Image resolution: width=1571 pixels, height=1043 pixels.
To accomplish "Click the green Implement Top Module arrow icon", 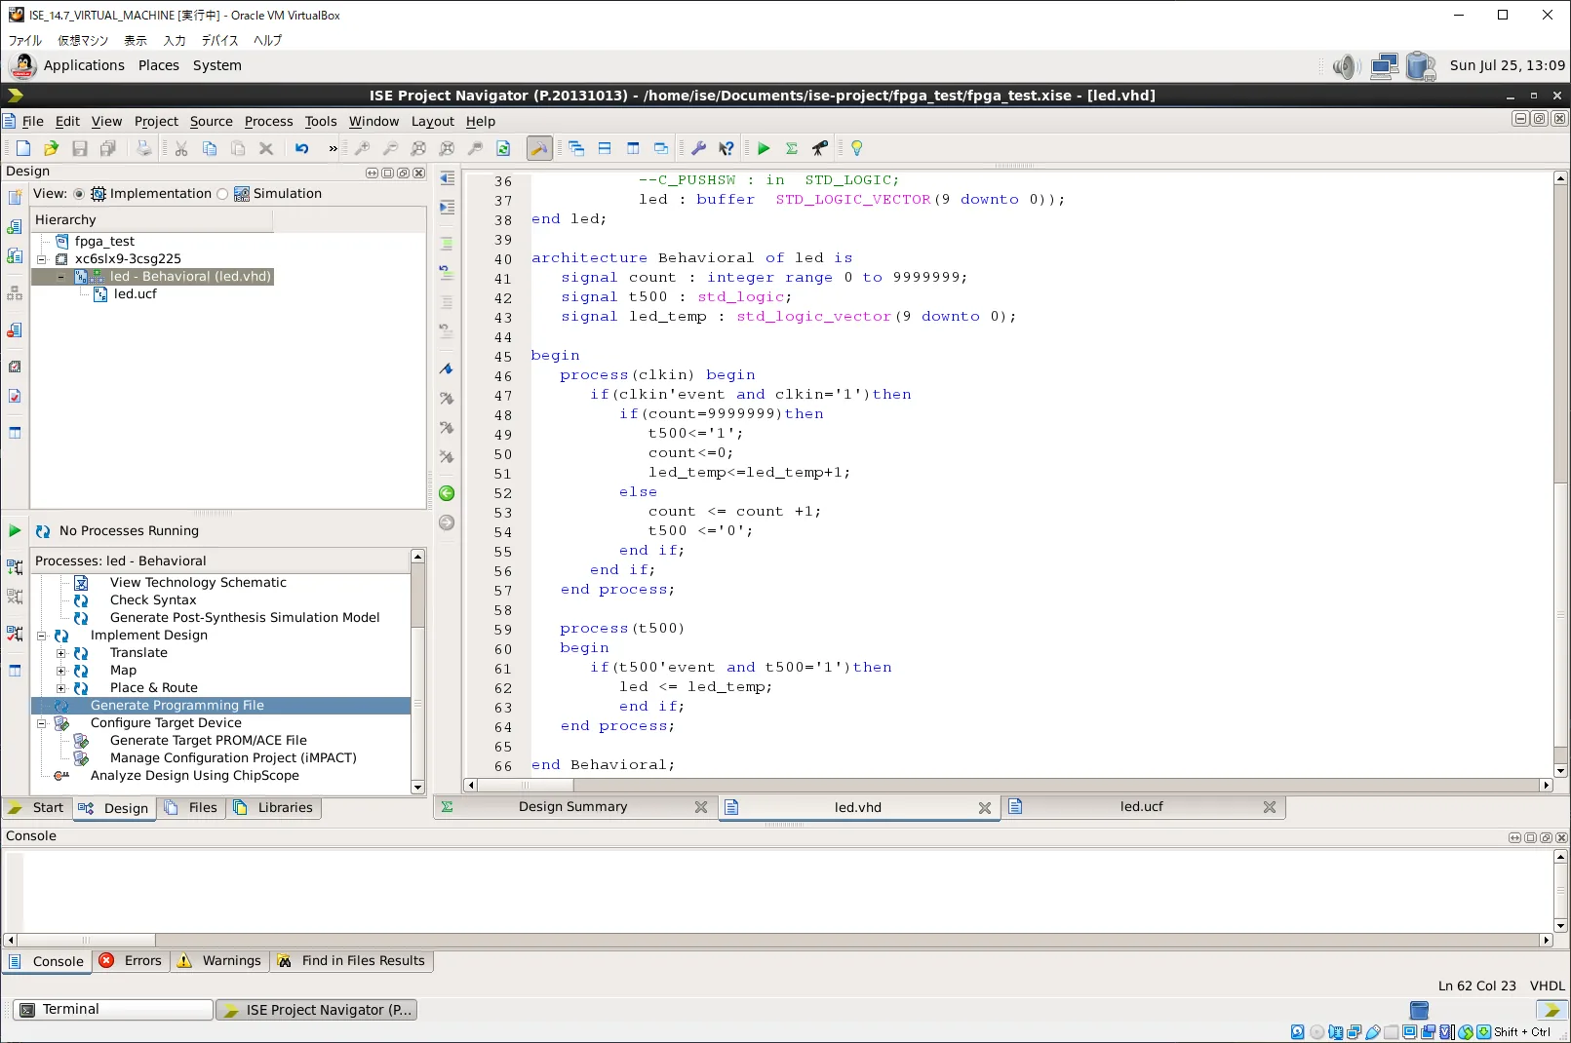I will (764, 148).
